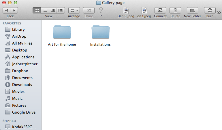Create a New Folder from toolbar
The image size is (222, 130).
click(x=193, y=10)
